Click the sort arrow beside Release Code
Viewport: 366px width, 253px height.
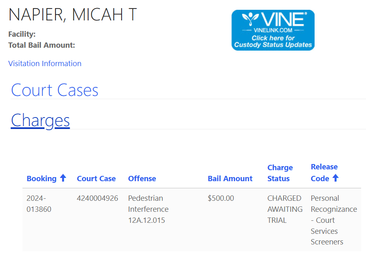coord(335,178)
